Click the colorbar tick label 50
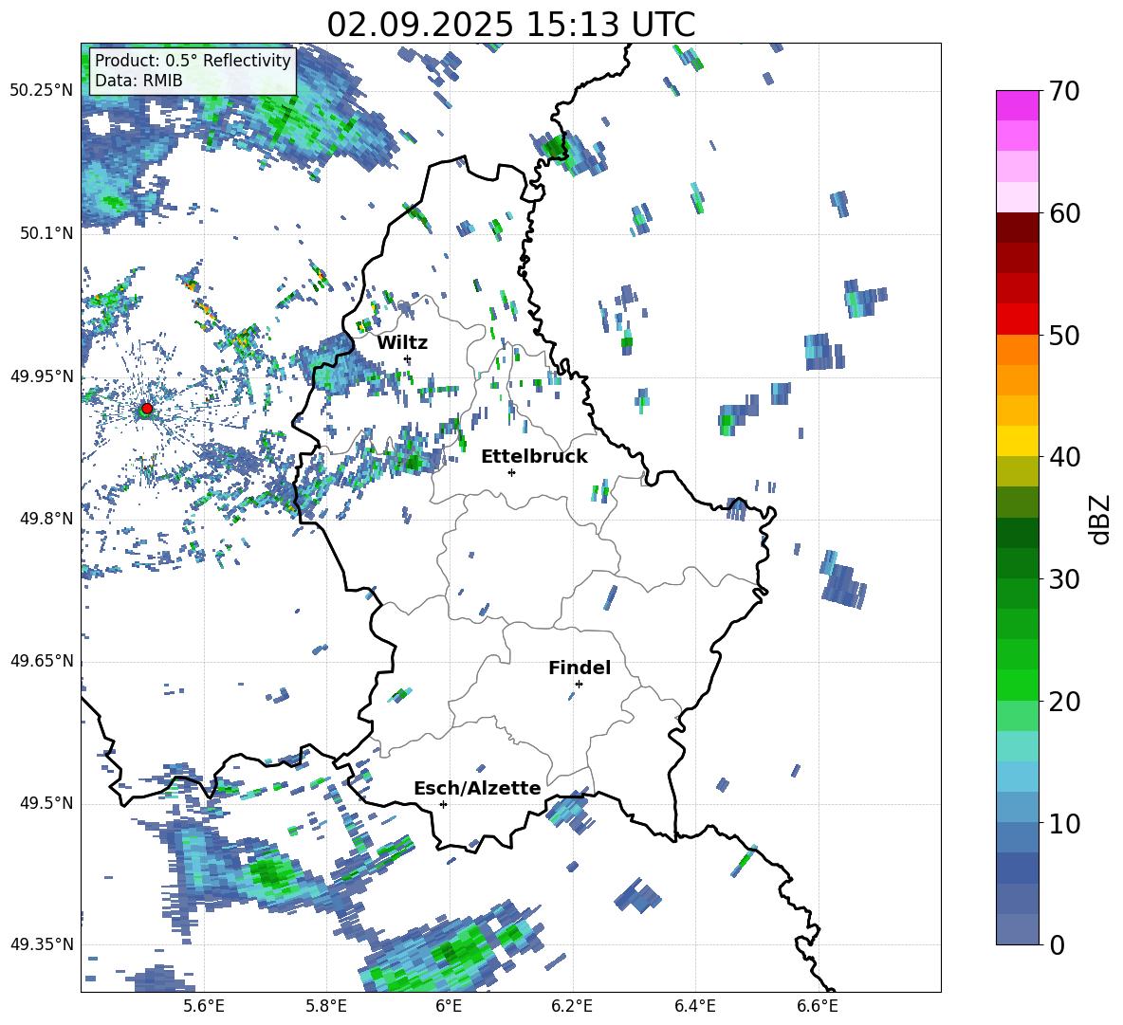 [x=1064, y=336]
